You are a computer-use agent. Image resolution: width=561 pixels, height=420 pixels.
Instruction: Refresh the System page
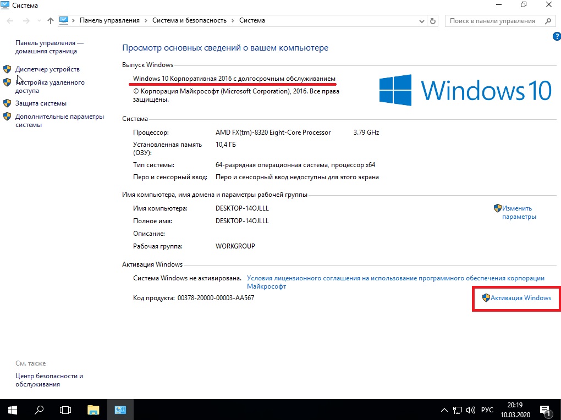[x=432, y=21]
